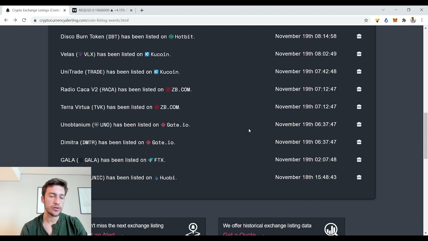Screen dimensions: 428x241
Task: Delete the November 18th Huobi listing row
Action: [359, 177]
